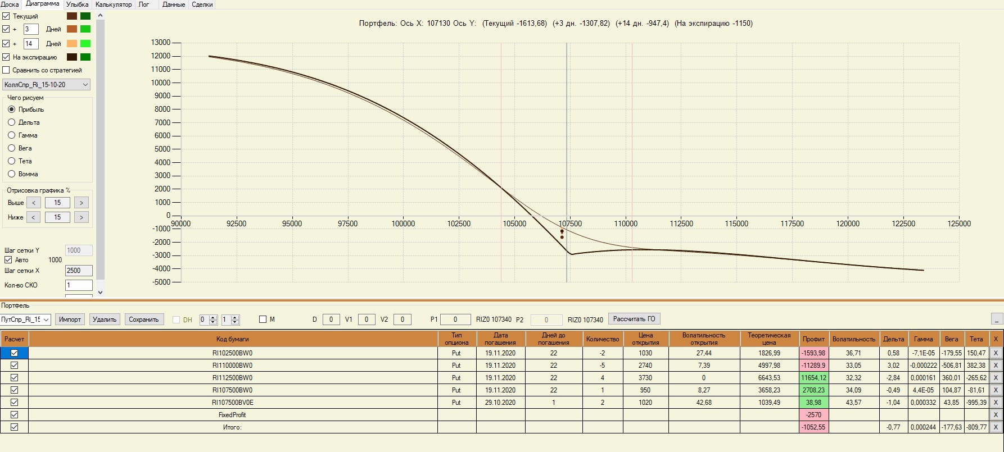This screenshot has height=452, width=1004.
Task: Open the Калькулятор tab
Action: pos(114,4)
